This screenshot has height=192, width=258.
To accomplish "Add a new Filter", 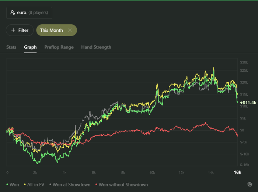I will click(x=20, y=30).
